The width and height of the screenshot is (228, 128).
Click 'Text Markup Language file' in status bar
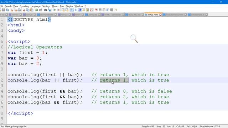tap(14, 127)
